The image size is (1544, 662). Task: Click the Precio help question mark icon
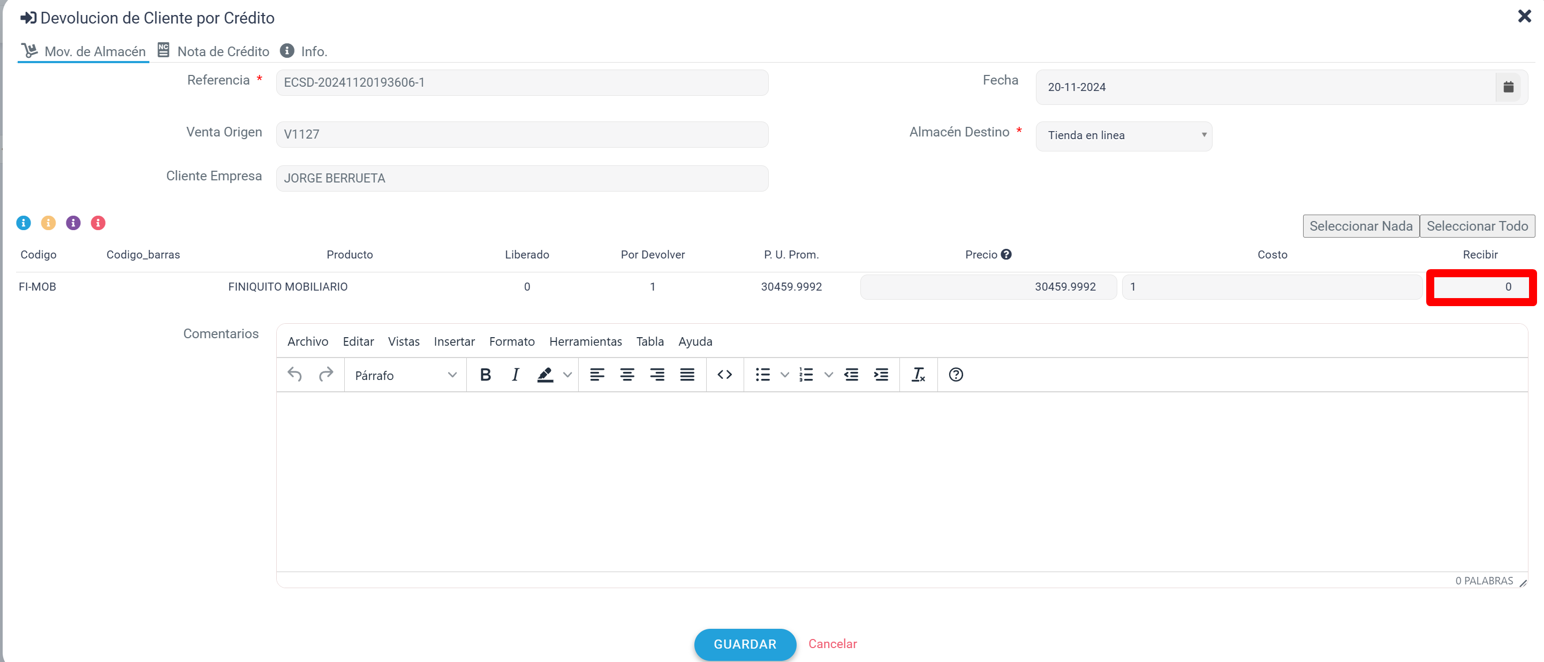[x=1006, y=254]
